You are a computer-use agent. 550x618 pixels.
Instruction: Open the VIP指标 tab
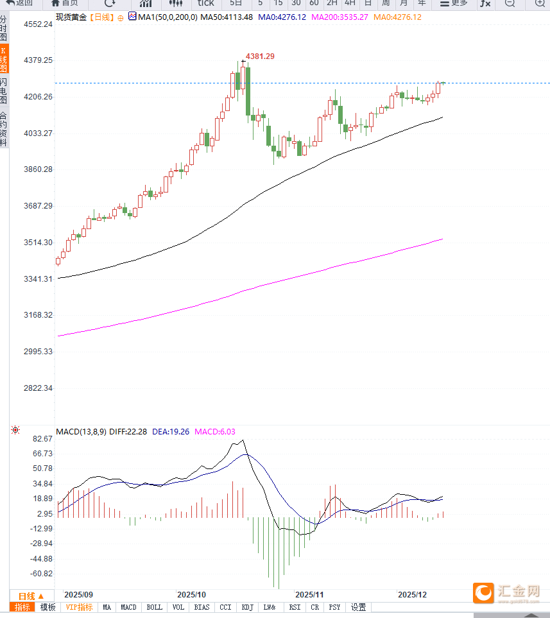tap(79, 607)
